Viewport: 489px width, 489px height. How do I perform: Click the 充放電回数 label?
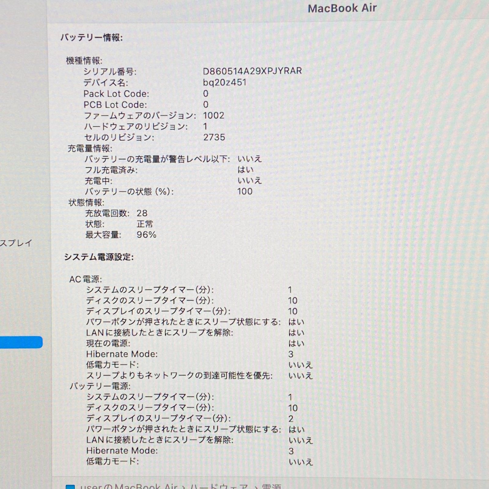pyautogui.click(x=107, y=213)
